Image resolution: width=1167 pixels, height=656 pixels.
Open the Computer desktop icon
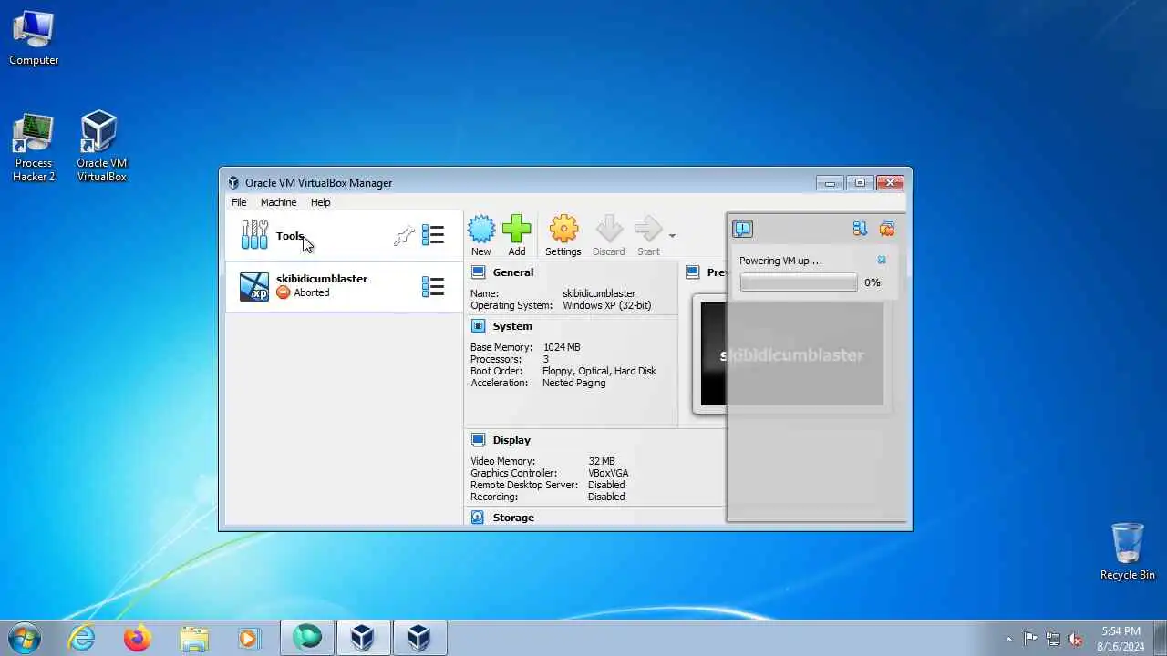click(34, 38)
